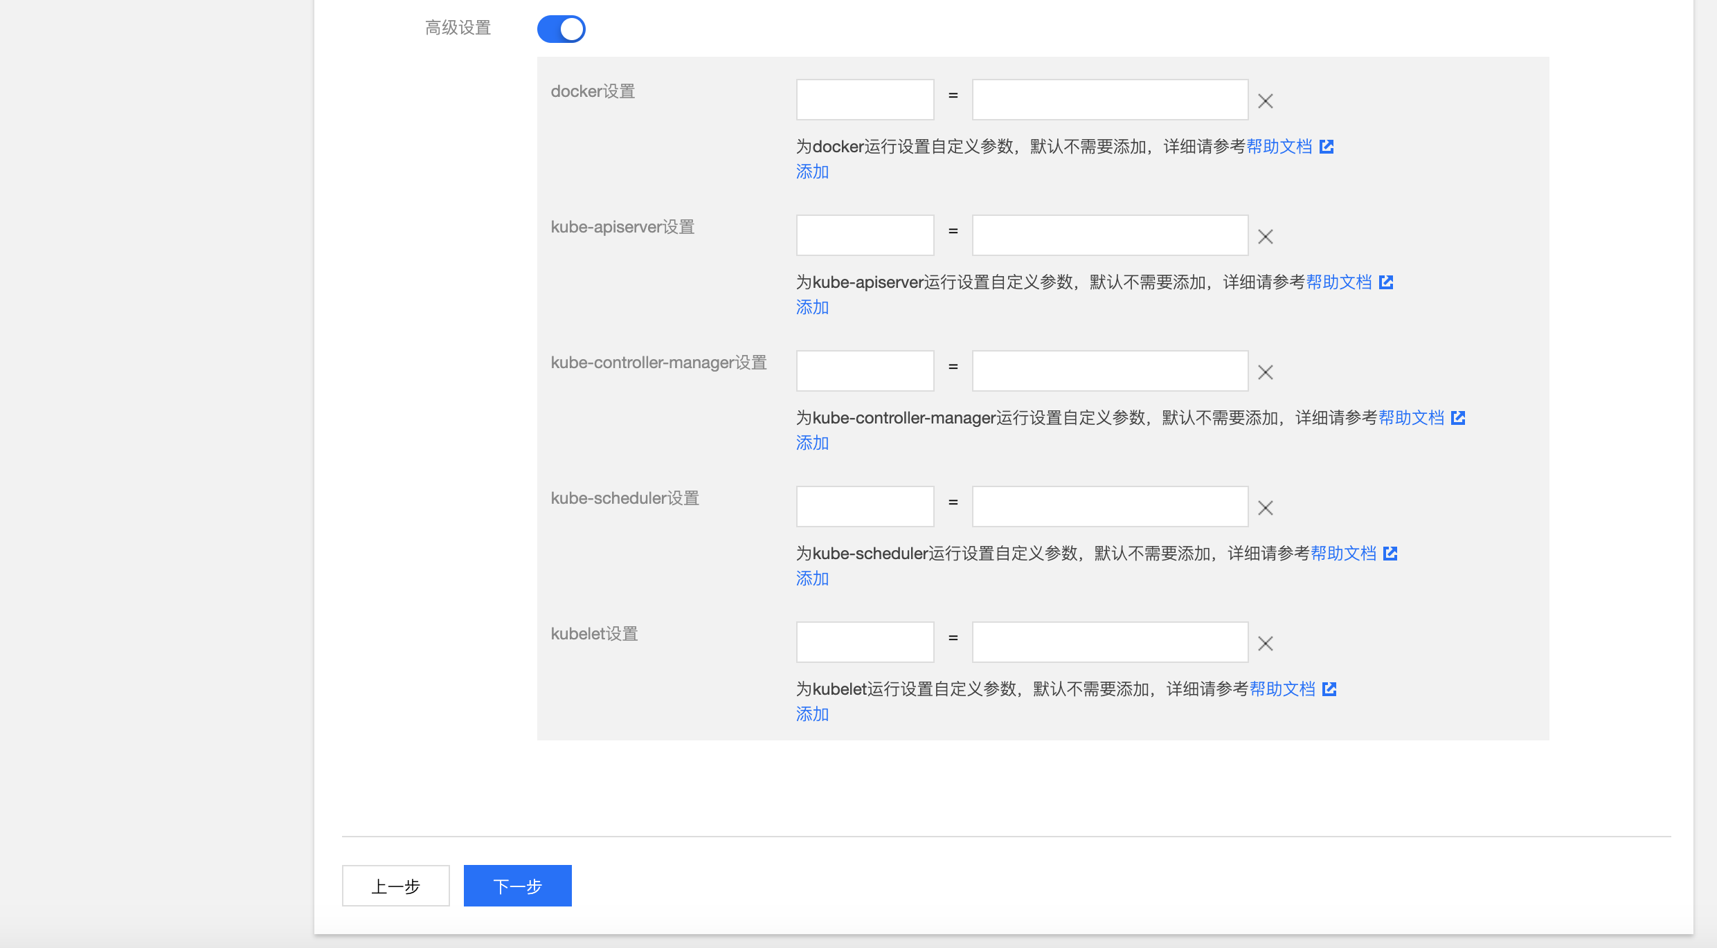This screenshot has width=1717, height=948.
Task: Open 帮助文档 link for kube-scheduler
Action: coord(1343,554)
